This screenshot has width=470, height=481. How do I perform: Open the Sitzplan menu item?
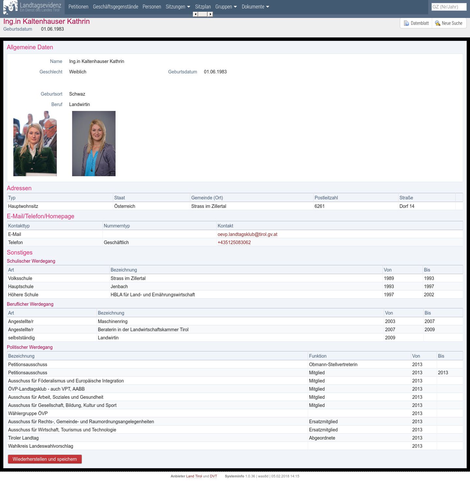(203, 7)
